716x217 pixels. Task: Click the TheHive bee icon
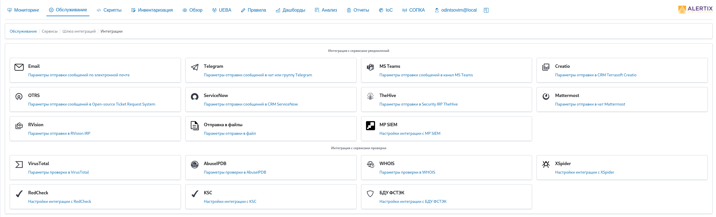pyautogui.click(x=370, y=96)
